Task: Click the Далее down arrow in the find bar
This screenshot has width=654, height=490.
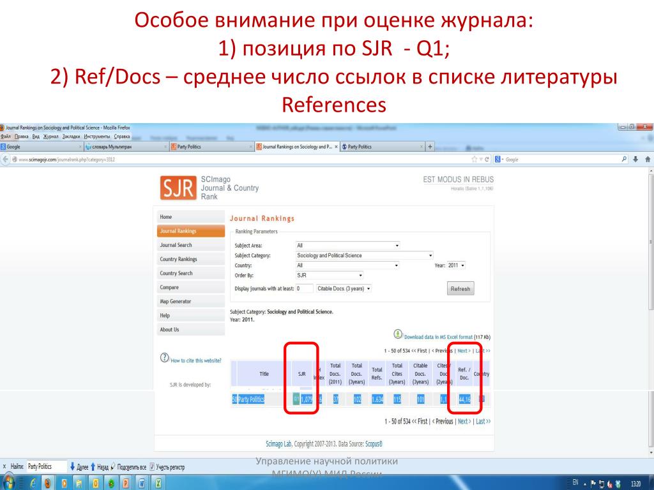Action: (x=72, y=466)
